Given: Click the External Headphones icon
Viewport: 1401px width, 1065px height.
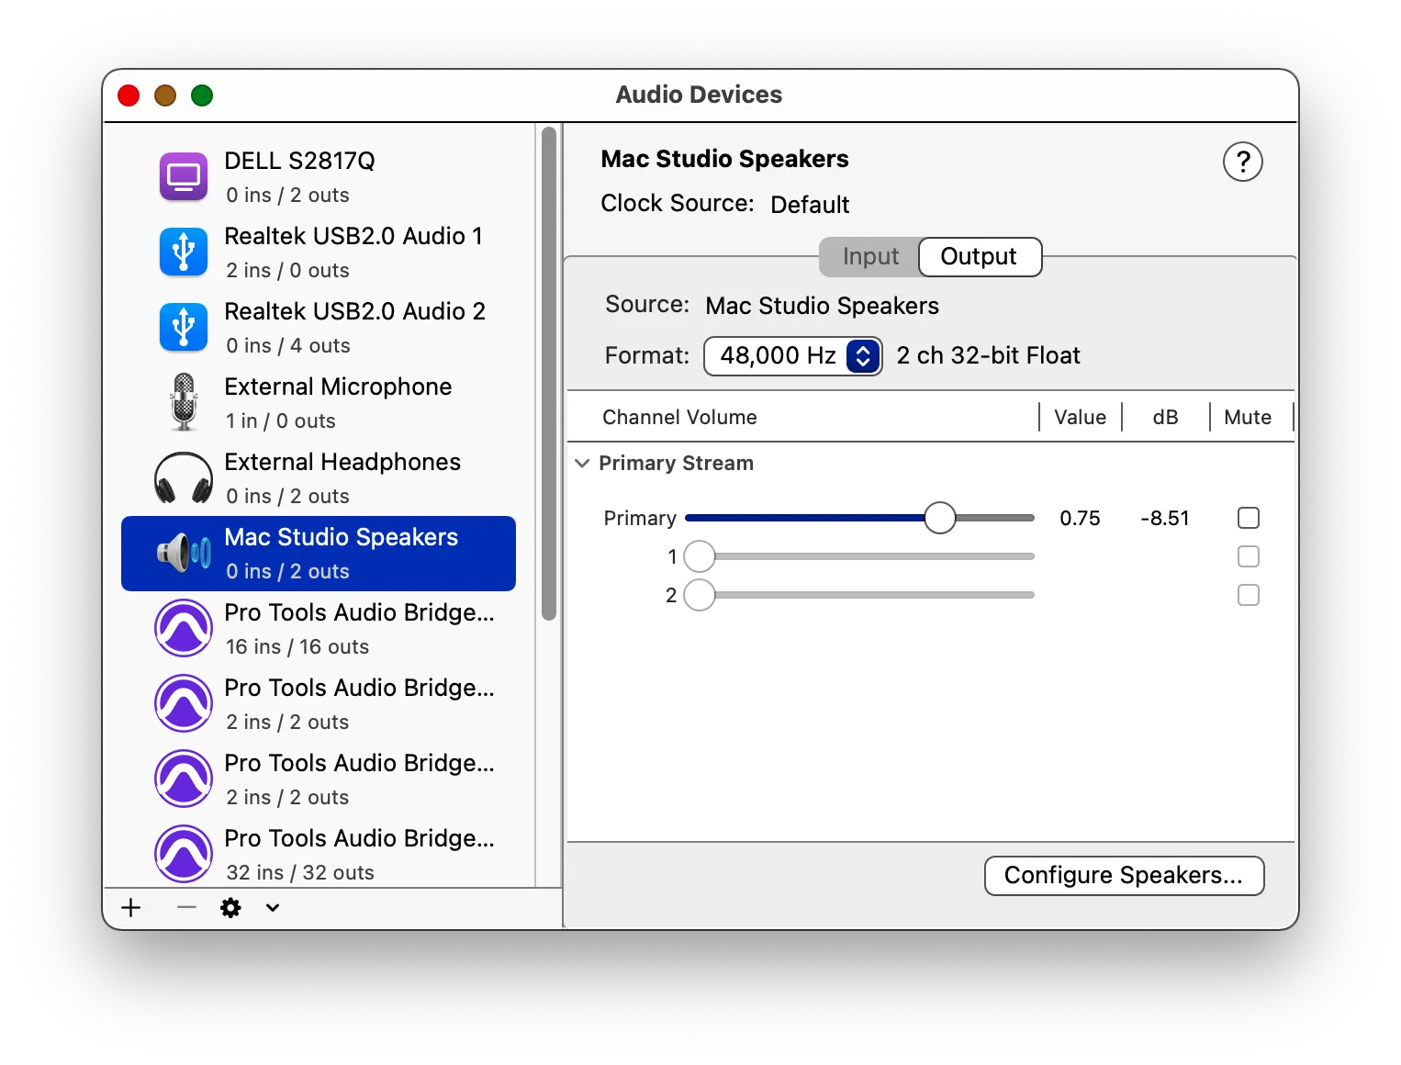Looking at the screenshot, I should (x=183, y=476).
